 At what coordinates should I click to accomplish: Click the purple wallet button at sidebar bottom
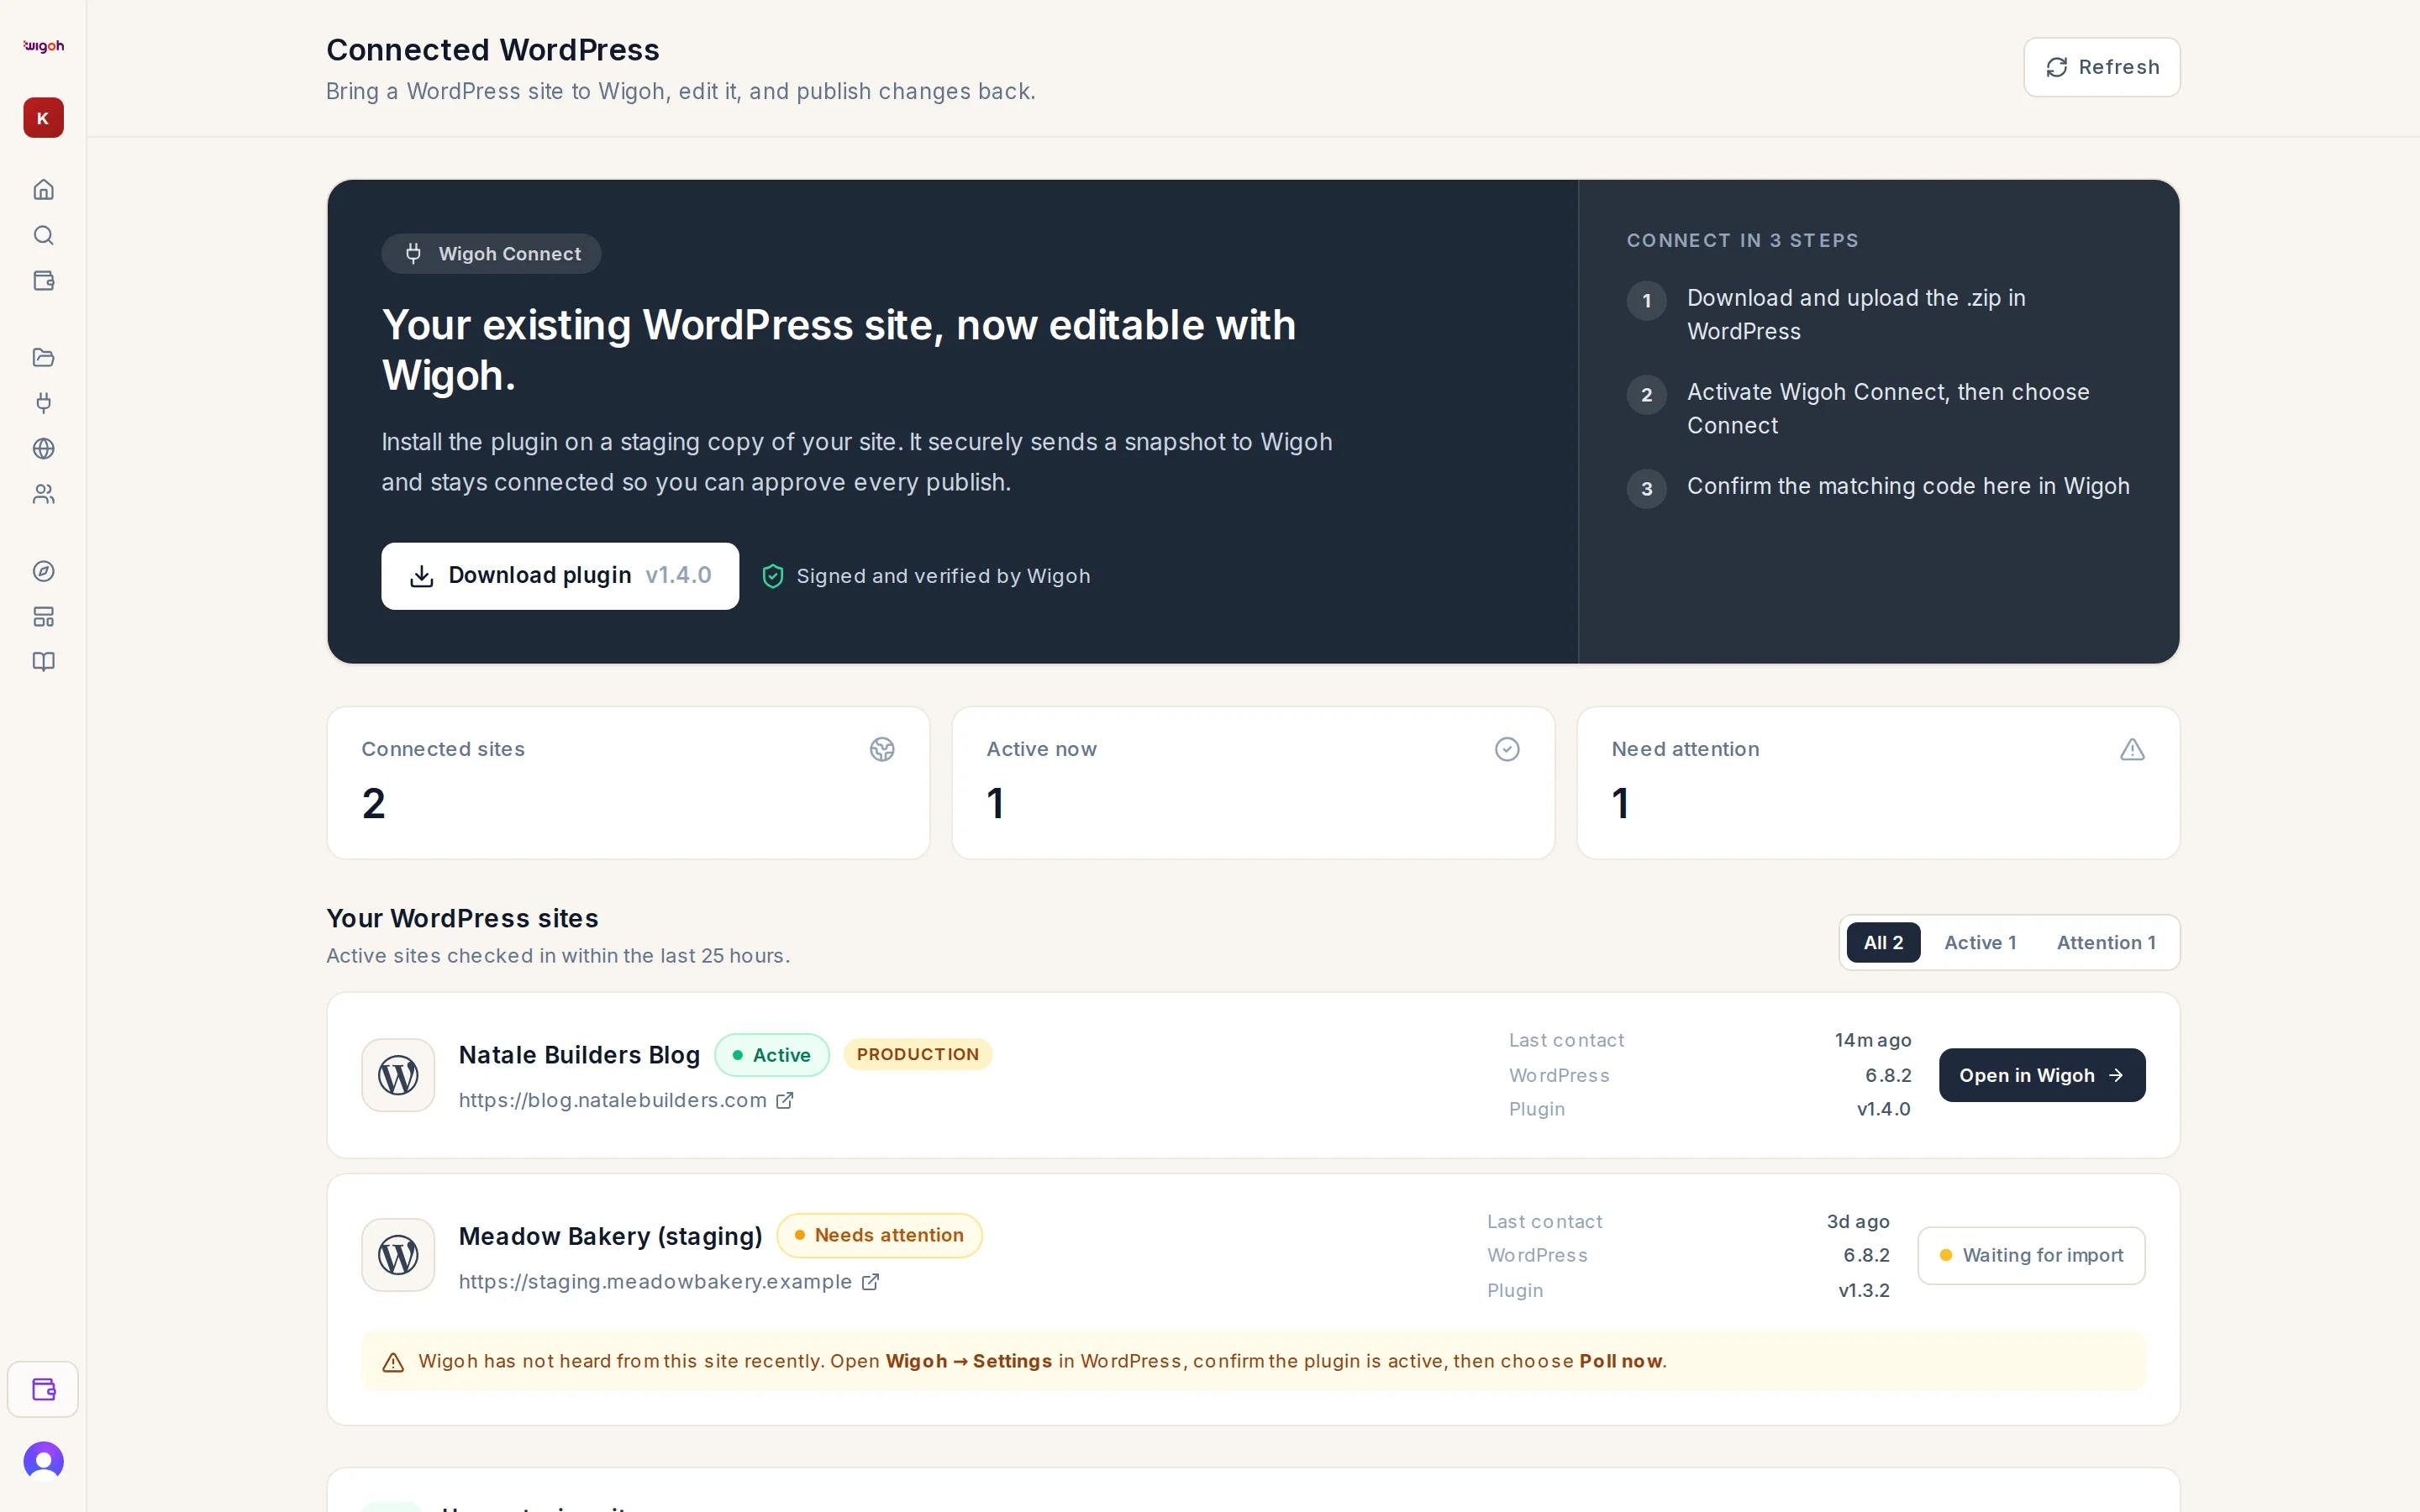coord(43,1389)
